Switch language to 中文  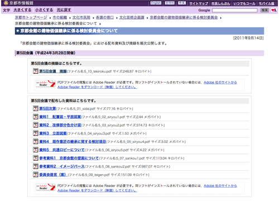pos(182,3)
